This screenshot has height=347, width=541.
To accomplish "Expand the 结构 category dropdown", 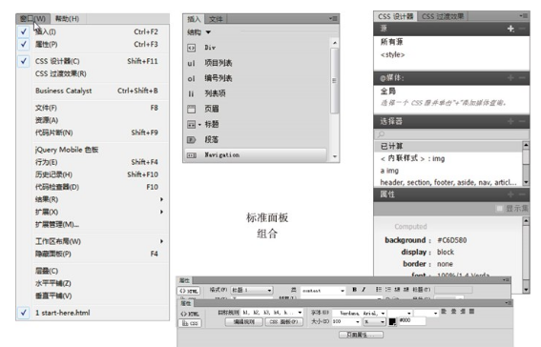I will [208, 32].
